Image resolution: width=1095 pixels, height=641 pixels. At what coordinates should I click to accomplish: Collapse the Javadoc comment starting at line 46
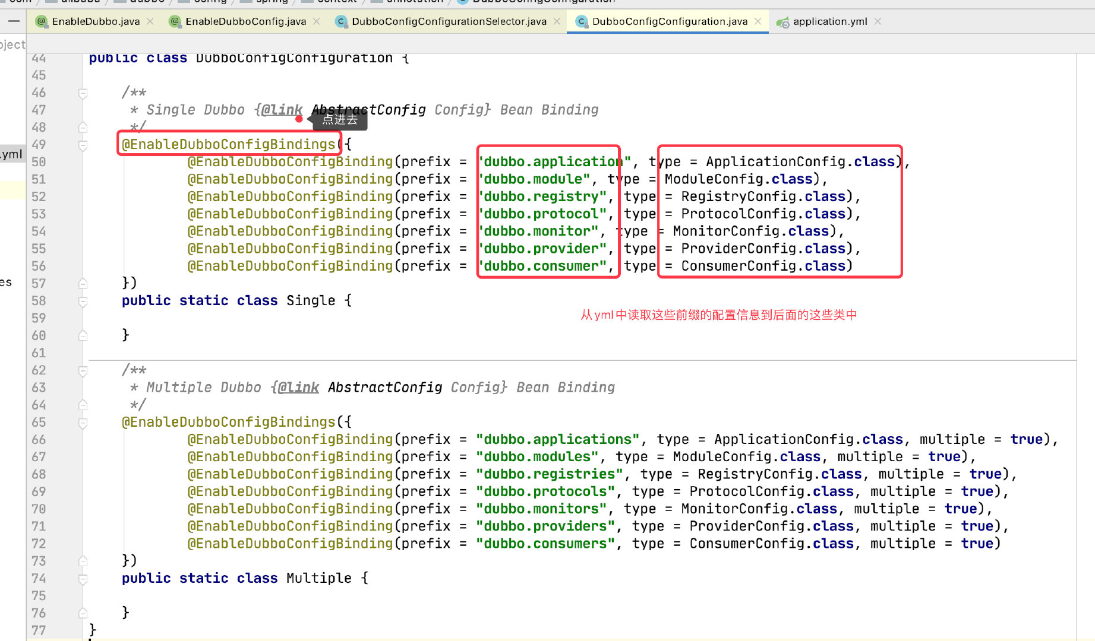pos(83,93)
